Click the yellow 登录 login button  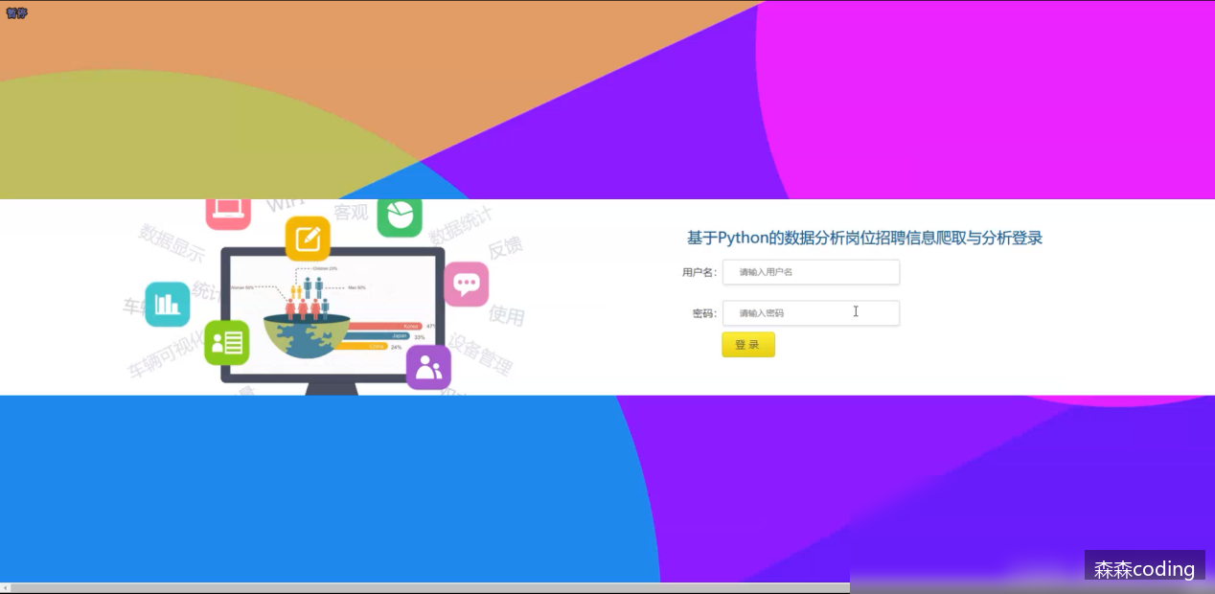[748, 345]
